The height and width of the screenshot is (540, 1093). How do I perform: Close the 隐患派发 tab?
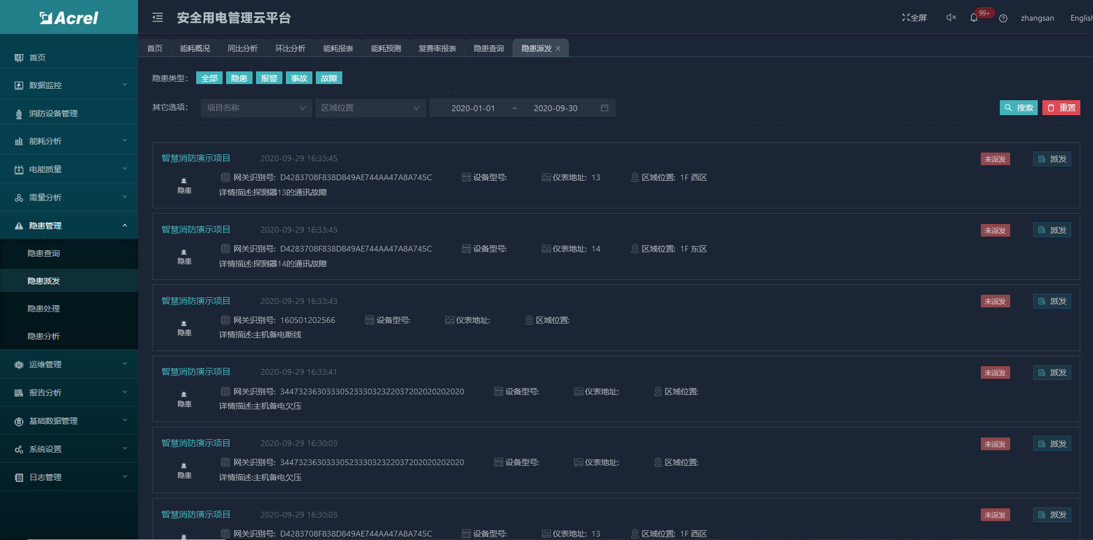(558, 48)
